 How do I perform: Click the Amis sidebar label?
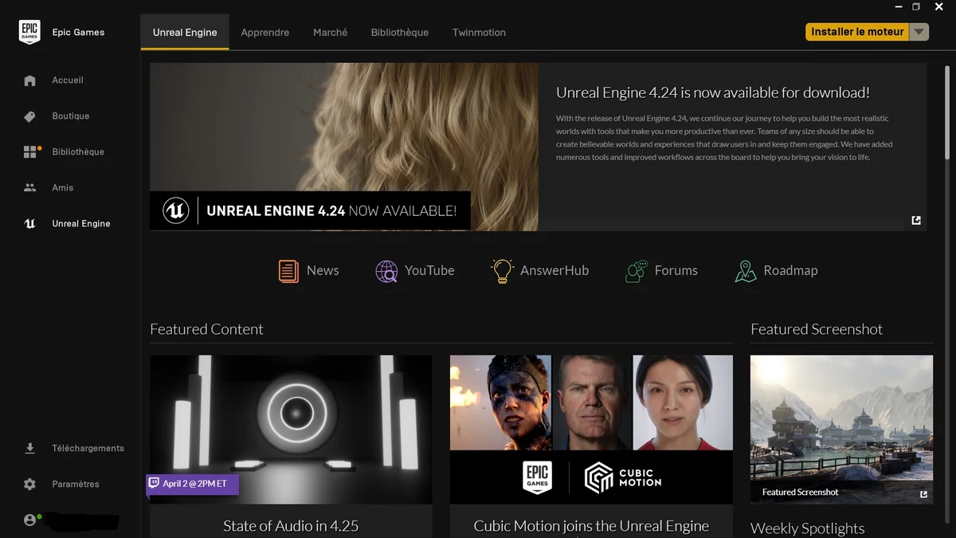(63, 188)
